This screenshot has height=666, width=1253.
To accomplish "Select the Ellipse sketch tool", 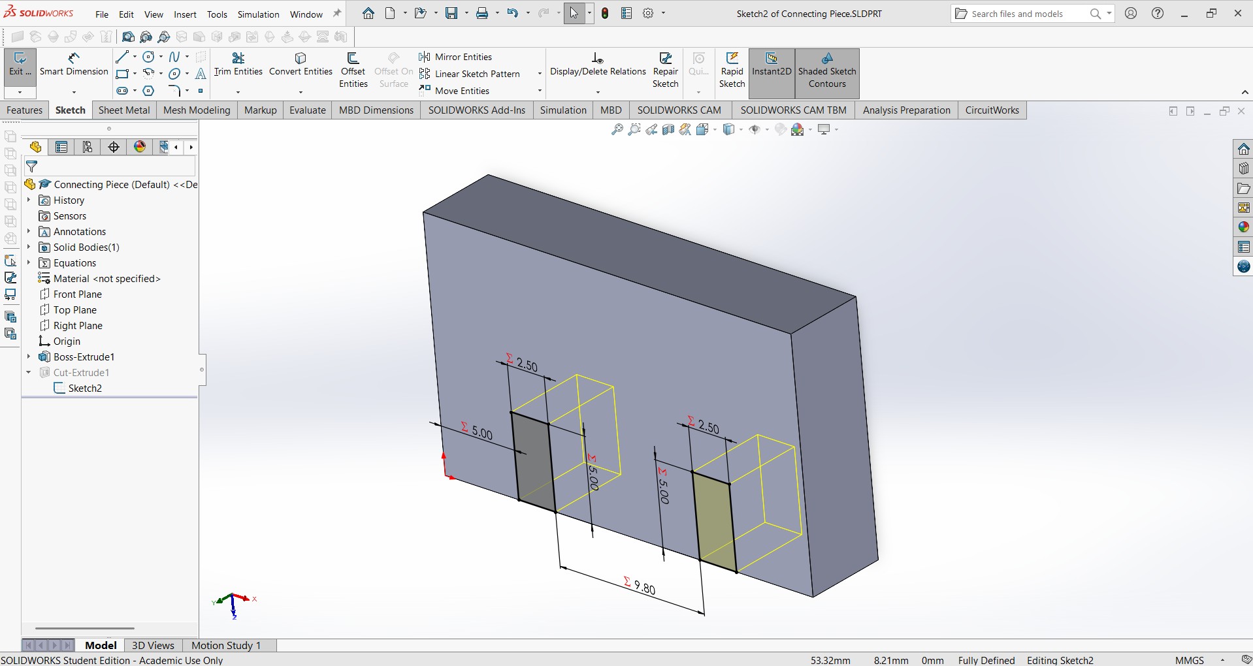I will tap(174, 74).
